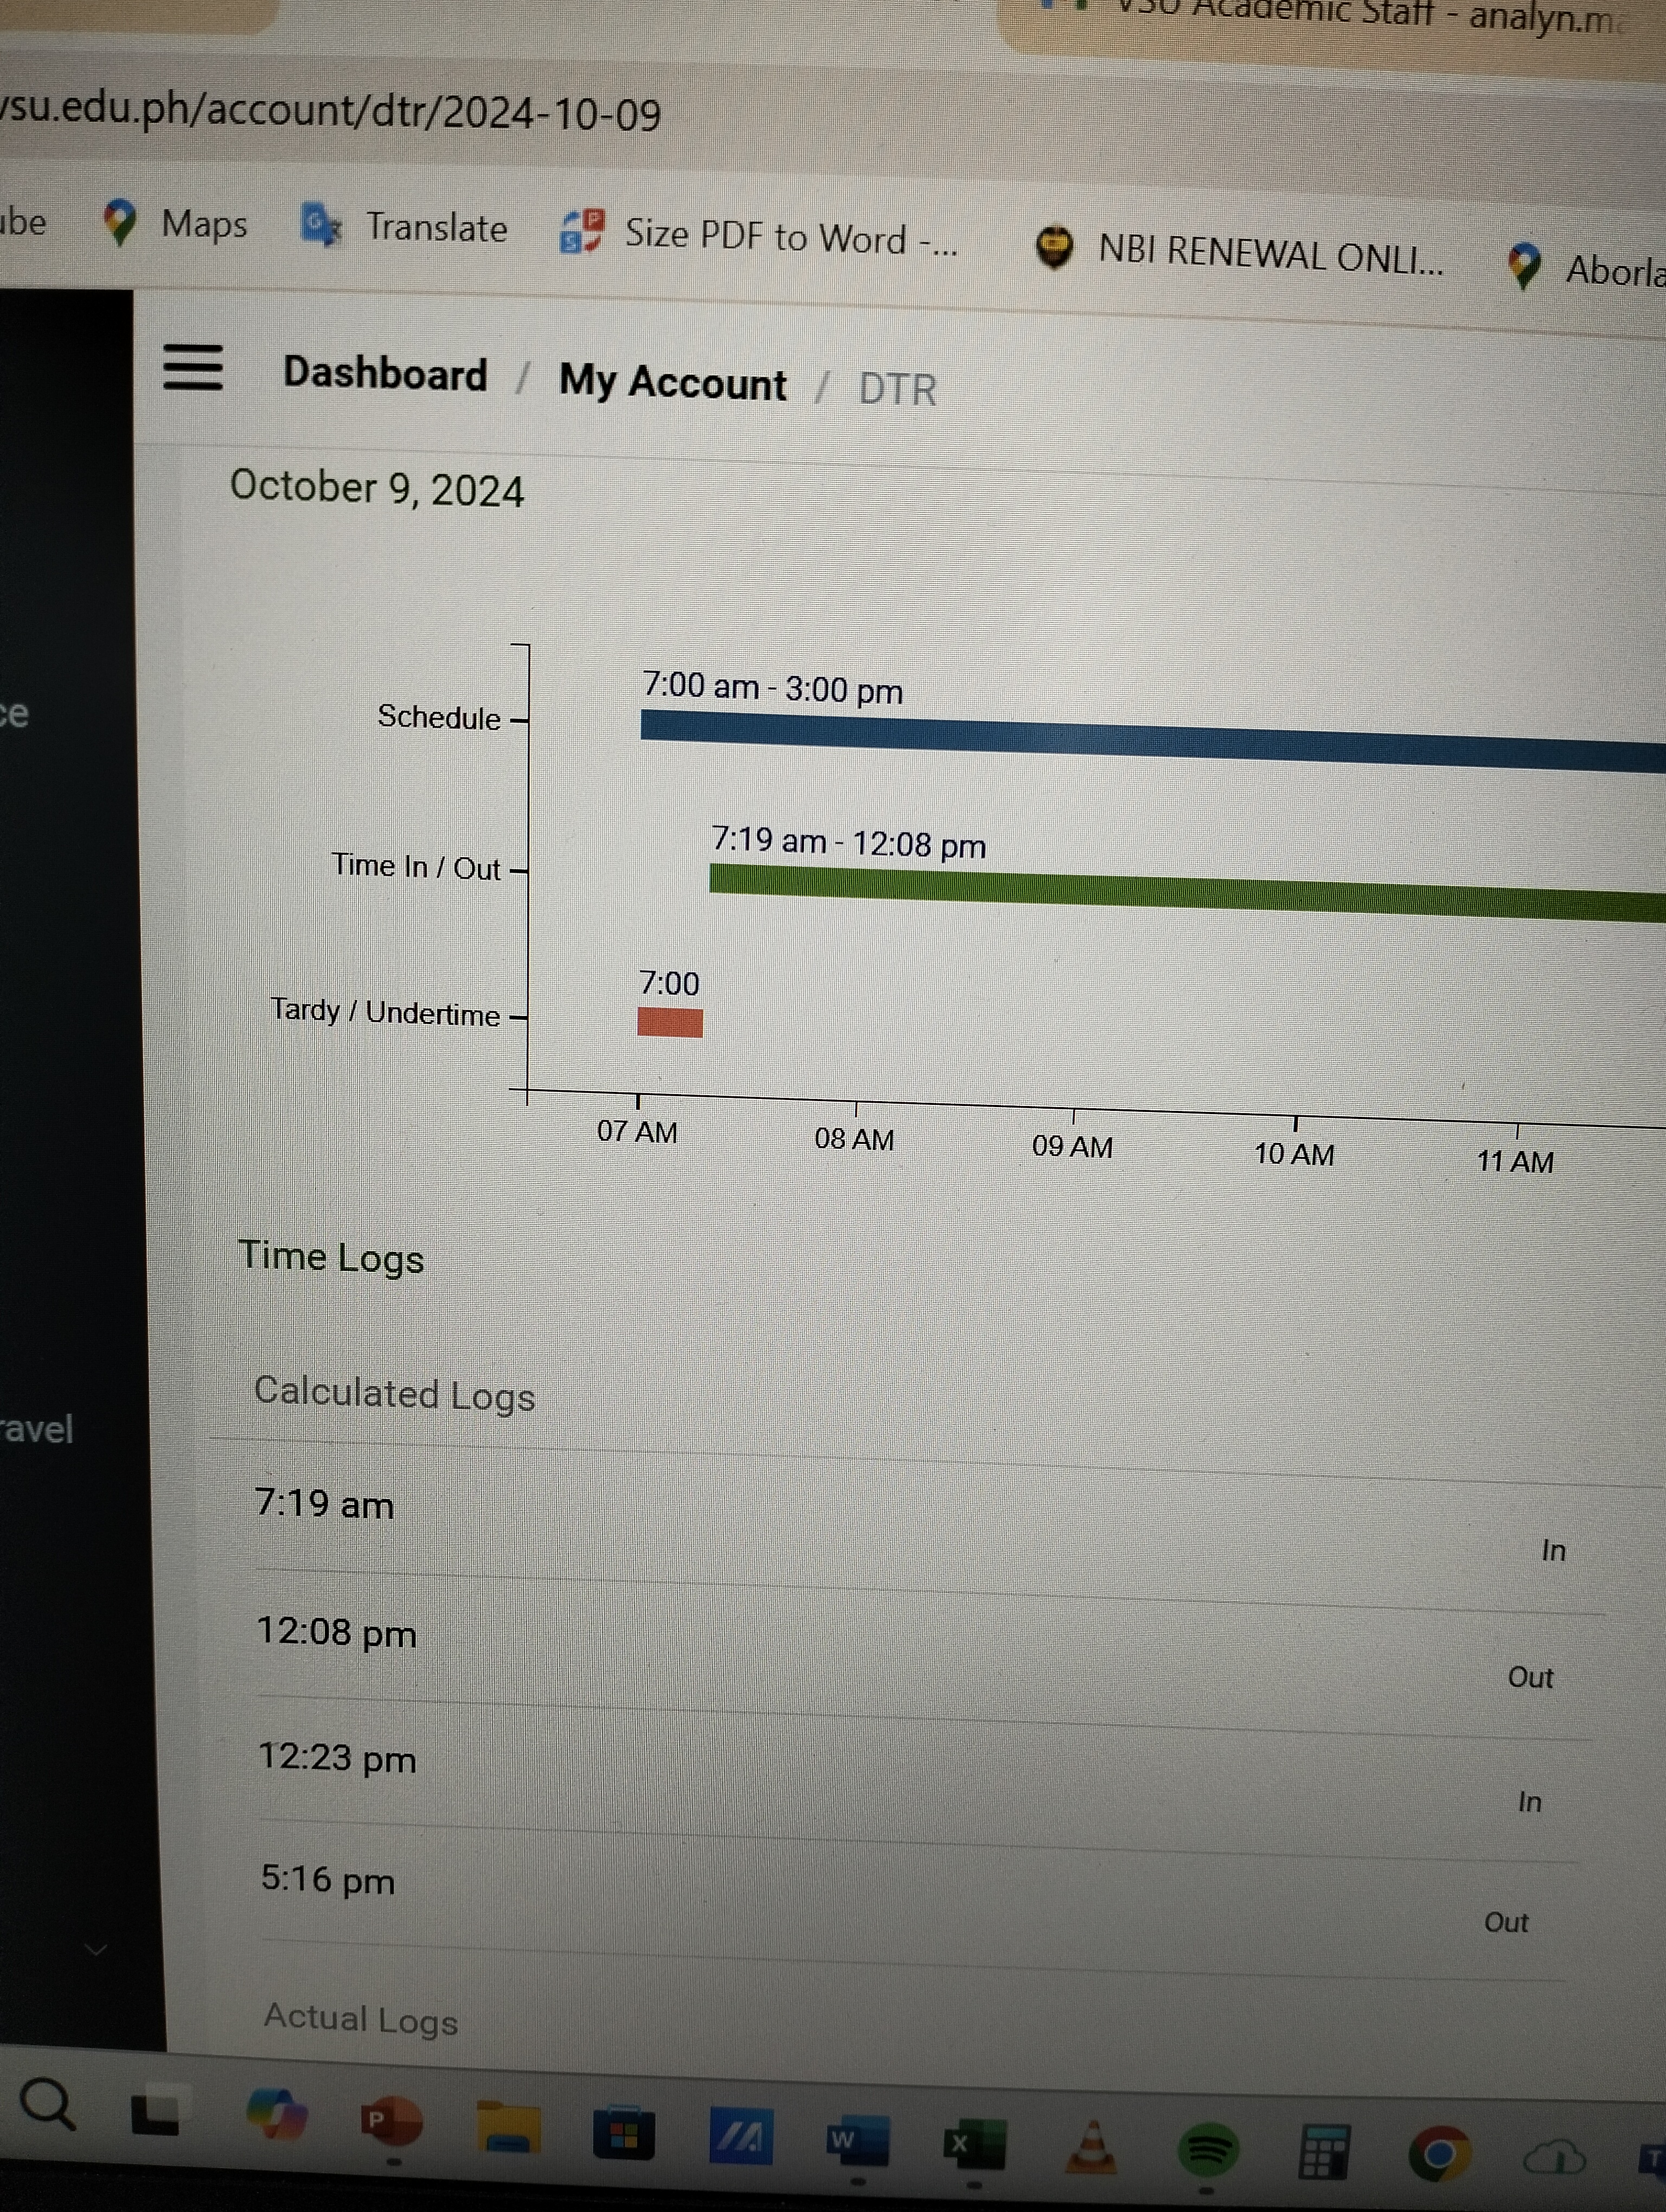Open Size PDF to Word bookmark
The height and width of the screenshot is (2212, 1666).
coord(760,236)
